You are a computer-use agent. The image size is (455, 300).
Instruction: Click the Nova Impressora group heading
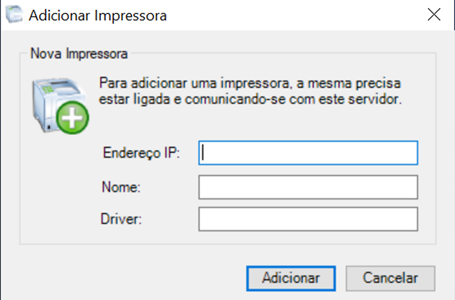(x=79, y=53)
